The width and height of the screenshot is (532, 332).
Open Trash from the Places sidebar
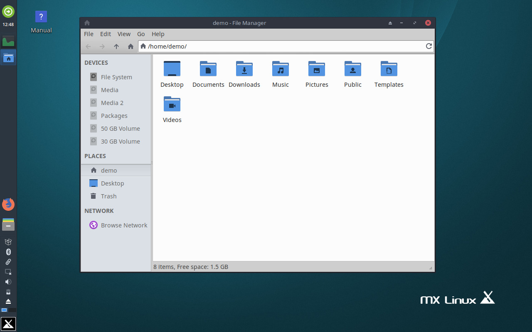pyautogui.click(x=109, y=196)
